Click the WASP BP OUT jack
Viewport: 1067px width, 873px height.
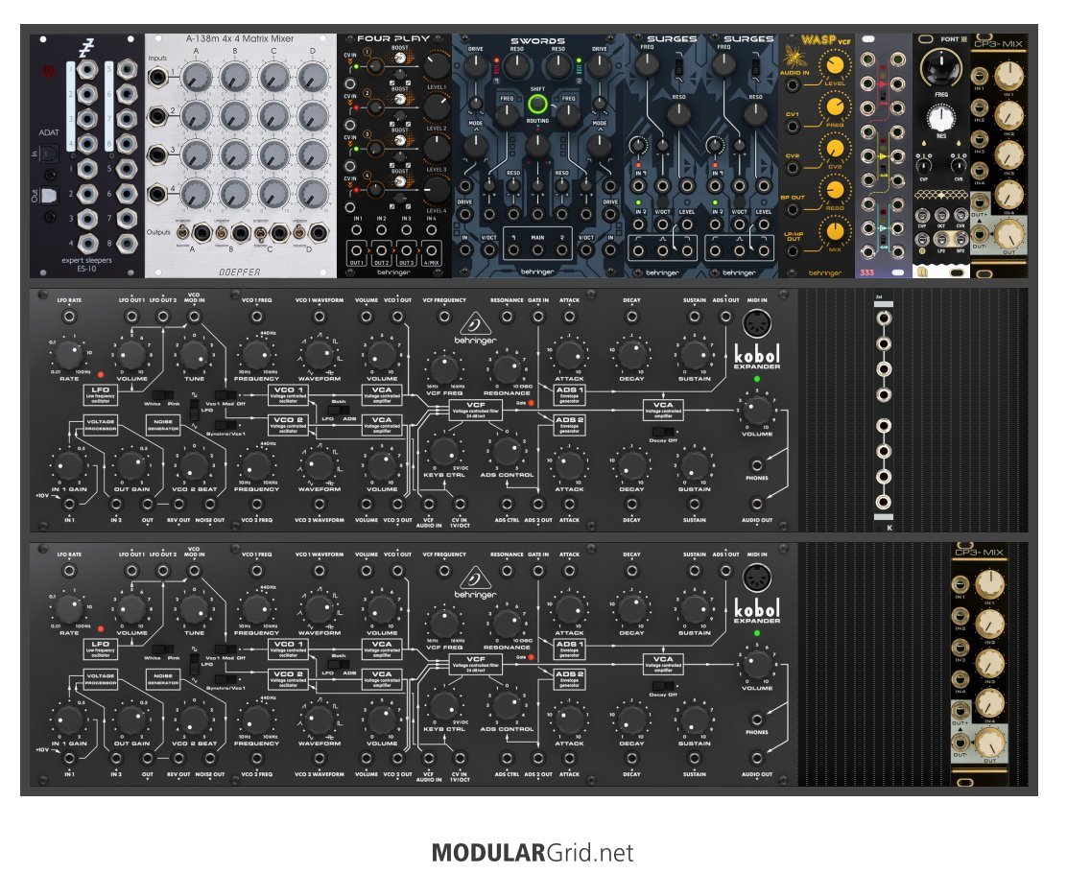click(792, 210)
